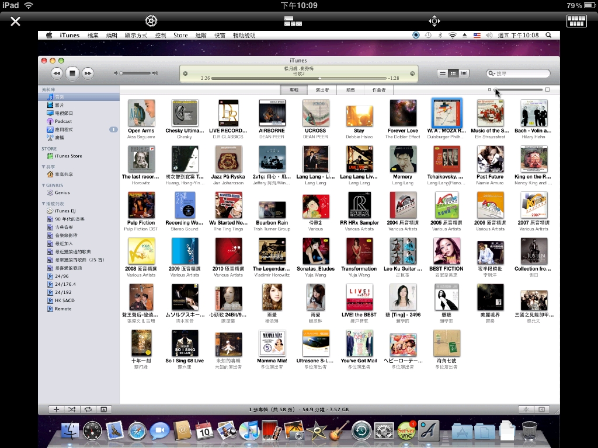
Task: Click the add playlist plus button
Action: click(56, 409)
